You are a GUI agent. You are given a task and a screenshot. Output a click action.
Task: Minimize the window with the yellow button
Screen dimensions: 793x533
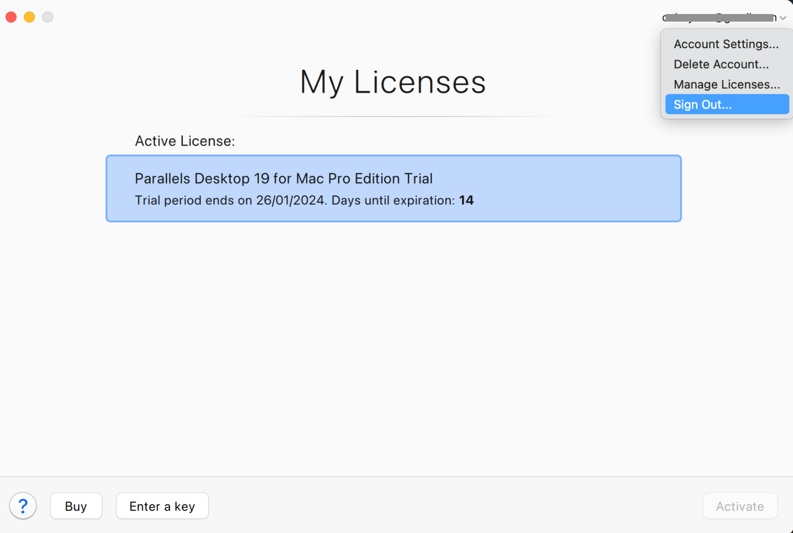[30, 17]
